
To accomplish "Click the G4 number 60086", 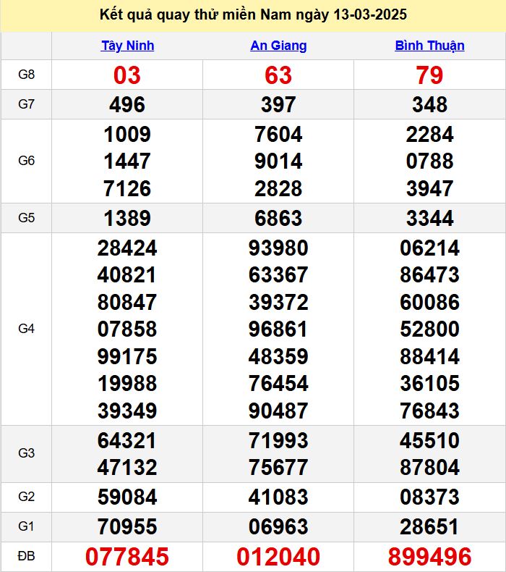I will click(x=429, y=302).
